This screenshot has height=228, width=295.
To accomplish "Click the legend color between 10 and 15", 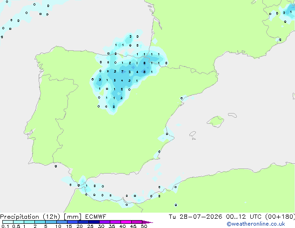I will pos(61,222).
